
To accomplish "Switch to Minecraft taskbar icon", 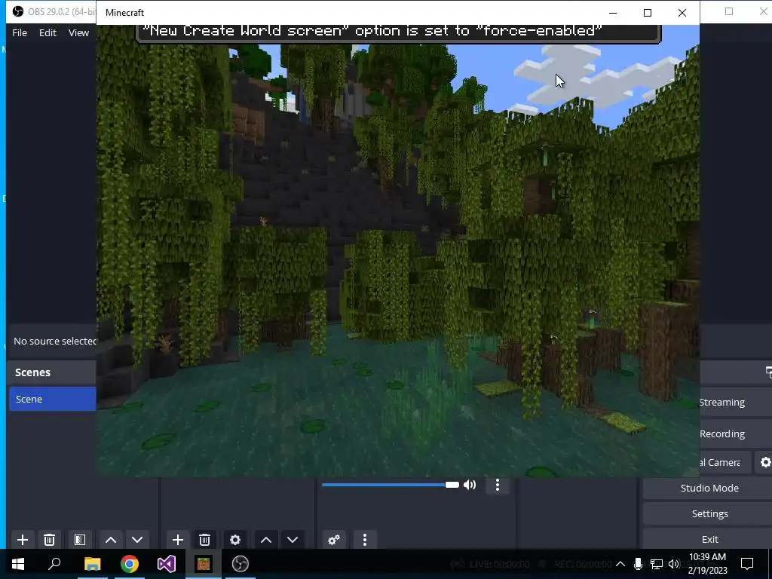I will pos(204,564).
